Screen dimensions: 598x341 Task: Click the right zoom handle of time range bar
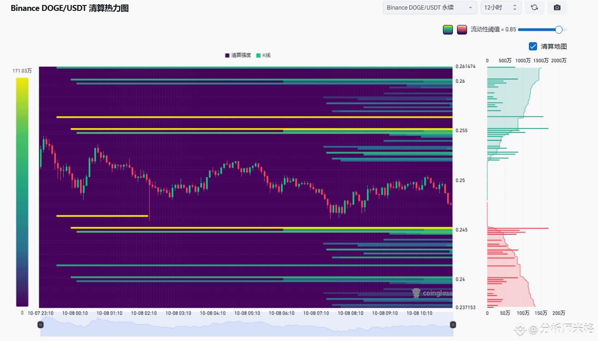453,325
